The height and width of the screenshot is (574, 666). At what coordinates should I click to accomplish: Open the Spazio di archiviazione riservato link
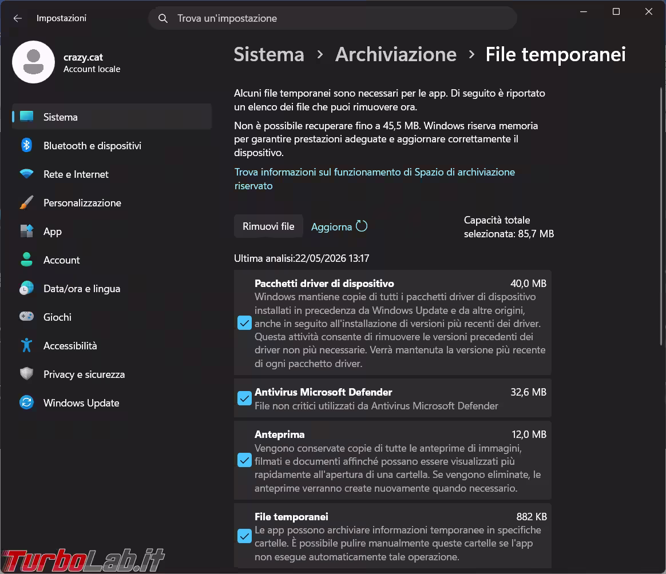click(x=374, y=179)
